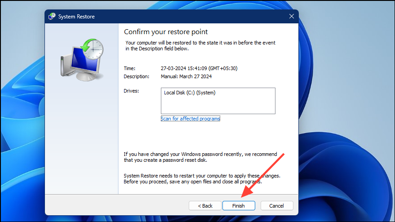
Task: Click the System Restore title bar icon
Action: tap(52, 16)
